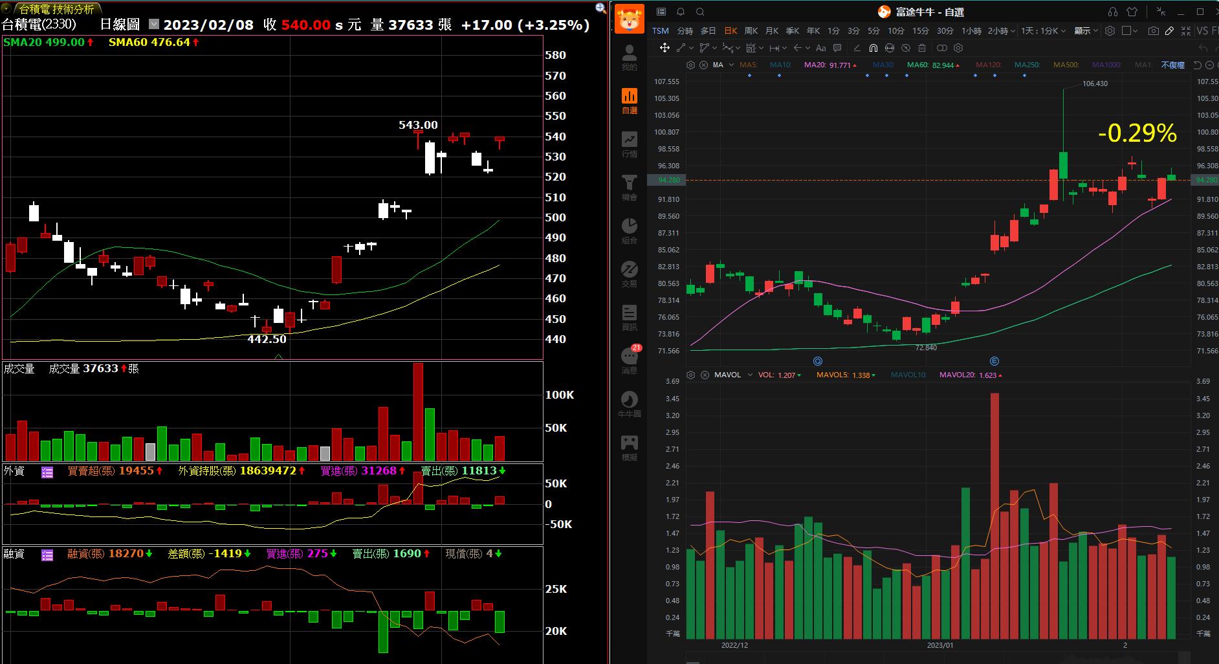Image resolution: width=1219 pixels, height=664 pixels.
Task: Click the Futu bull avatar logo
Action: [x=629, y=19]
